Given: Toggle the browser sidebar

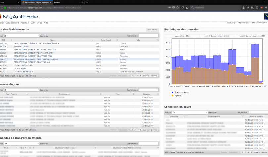Looking at the screenshot, I should point(257,8).
